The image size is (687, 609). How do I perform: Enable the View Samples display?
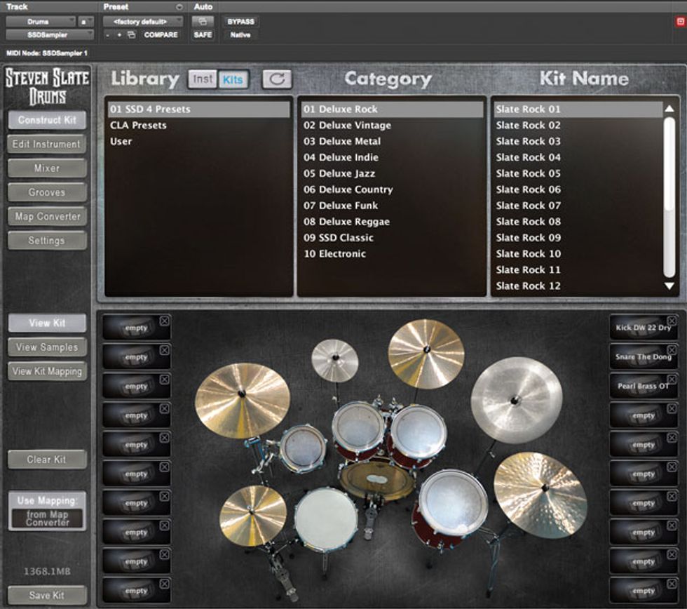coord(47,347)
